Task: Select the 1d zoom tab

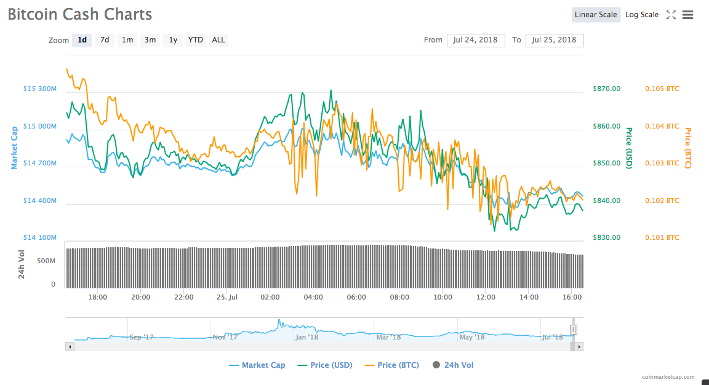Action: click(x=82, y=40)
